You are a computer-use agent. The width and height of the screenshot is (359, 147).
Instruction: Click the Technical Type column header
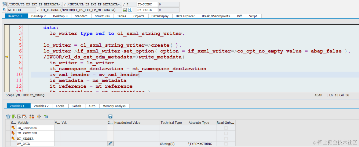(174, 123)
